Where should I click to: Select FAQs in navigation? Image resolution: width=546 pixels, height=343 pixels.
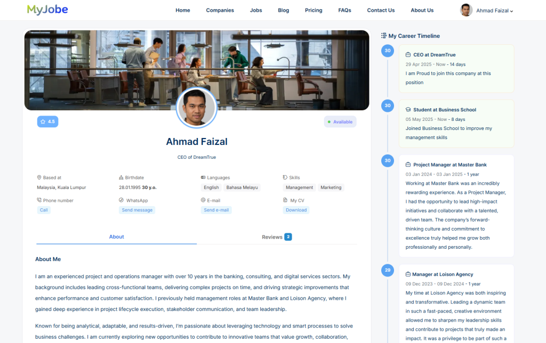345,11
